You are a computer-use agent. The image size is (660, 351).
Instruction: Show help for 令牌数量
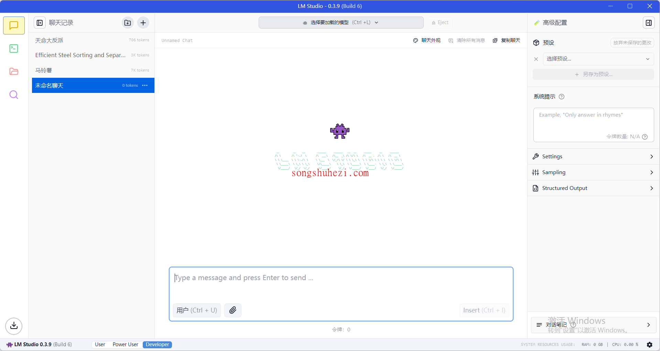645,137
